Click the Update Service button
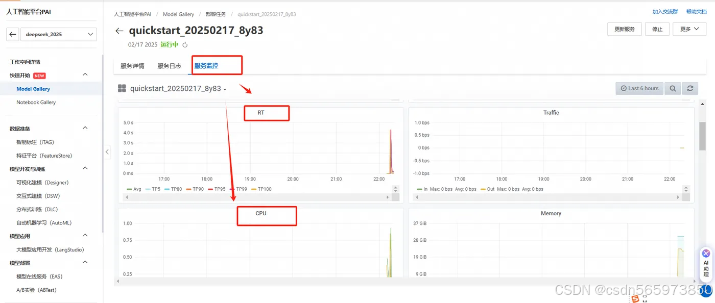Screen dimensions: 715x303 624,29
